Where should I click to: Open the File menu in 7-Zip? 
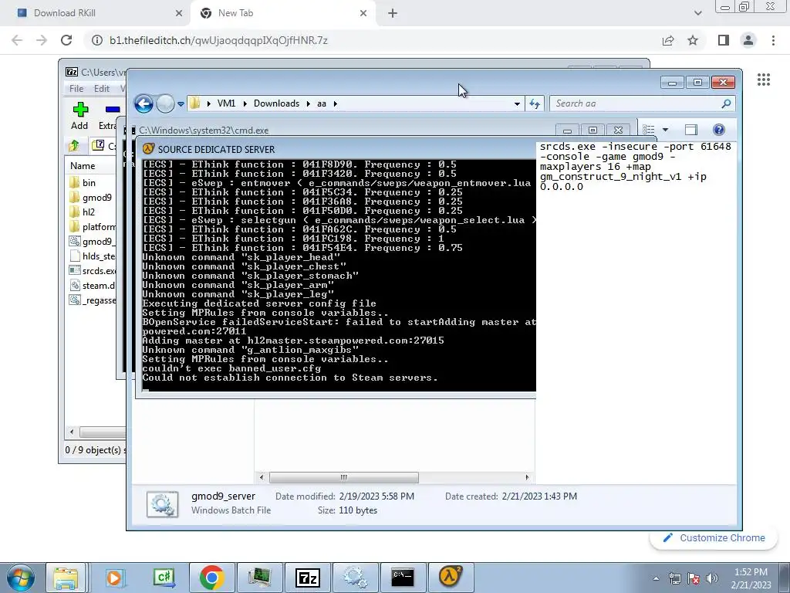click(x=76, y=89)
